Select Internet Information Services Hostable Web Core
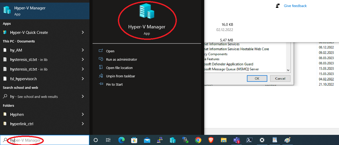Image resolution: width=339 pixels, height=145 pixels. (x=237, y=49)
